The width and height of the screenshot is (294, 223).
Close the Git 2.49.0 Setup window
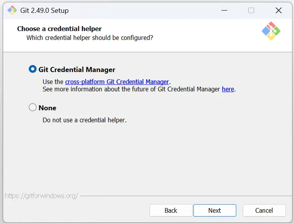point(278,10)
